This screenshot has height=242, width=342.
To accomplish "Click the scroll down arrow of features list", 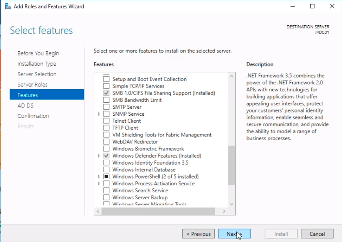I will 232,204.
